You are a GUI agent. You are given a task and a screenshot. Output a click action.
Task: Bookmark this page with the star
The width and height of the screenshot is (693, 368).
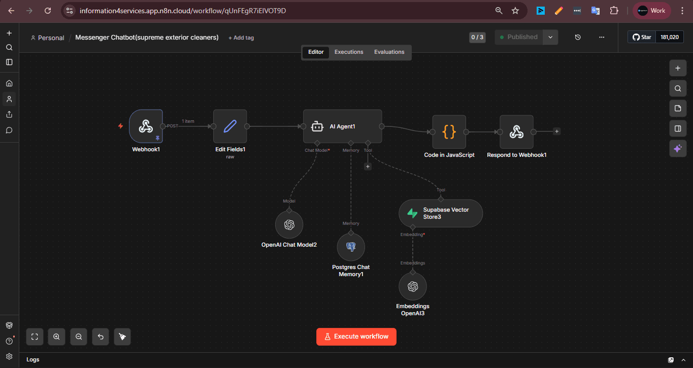pyautogui.click(x=515, y=10)
